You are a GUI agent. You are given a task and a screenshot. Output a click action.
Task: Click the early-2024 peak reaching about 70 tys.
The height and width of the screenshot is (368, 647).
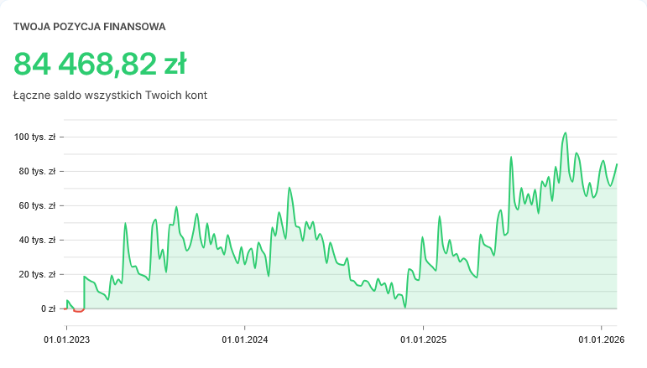290,188
